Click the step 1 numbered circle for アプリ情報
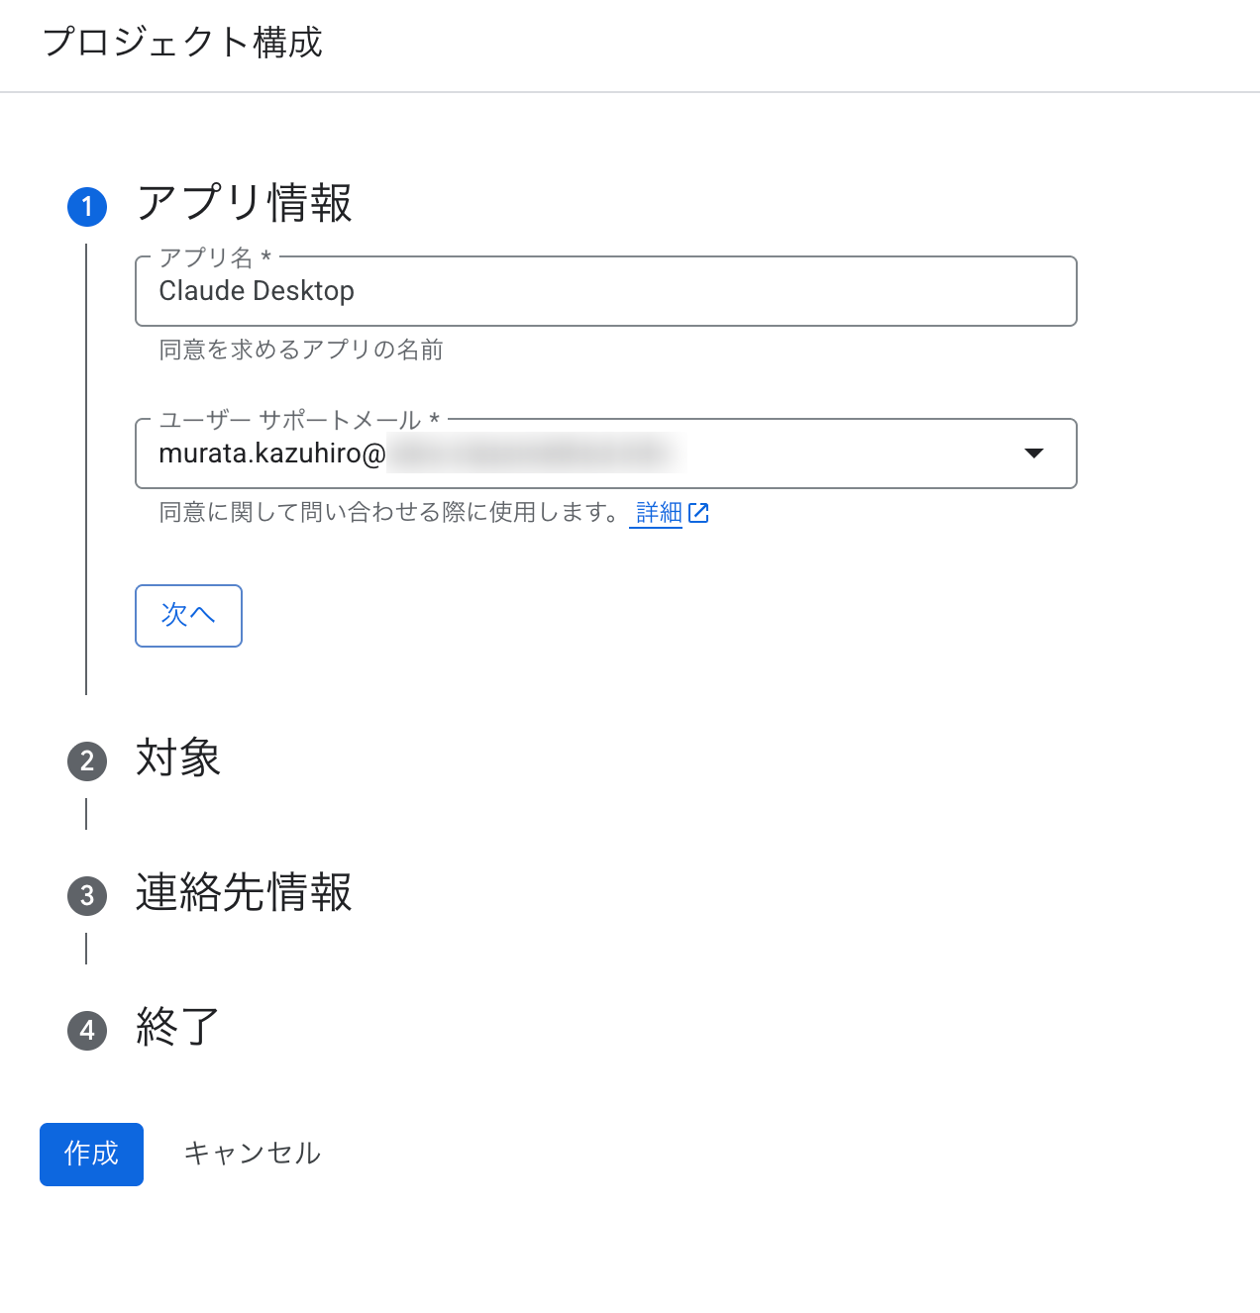The height and width of the screenshot is (1313, 1260). pyautogui.click(x=87, y=207)
